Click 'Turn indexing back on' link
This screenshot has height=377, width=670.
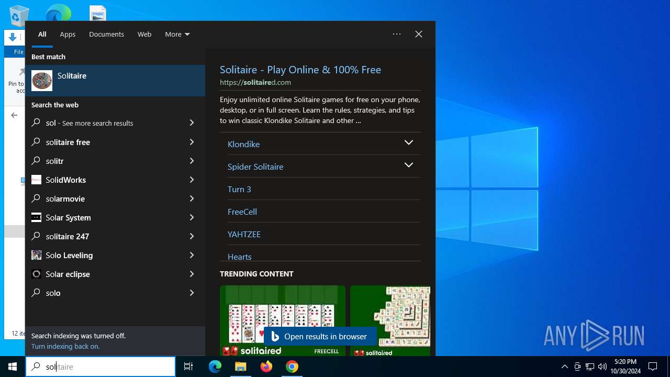[x=65, y=346]
